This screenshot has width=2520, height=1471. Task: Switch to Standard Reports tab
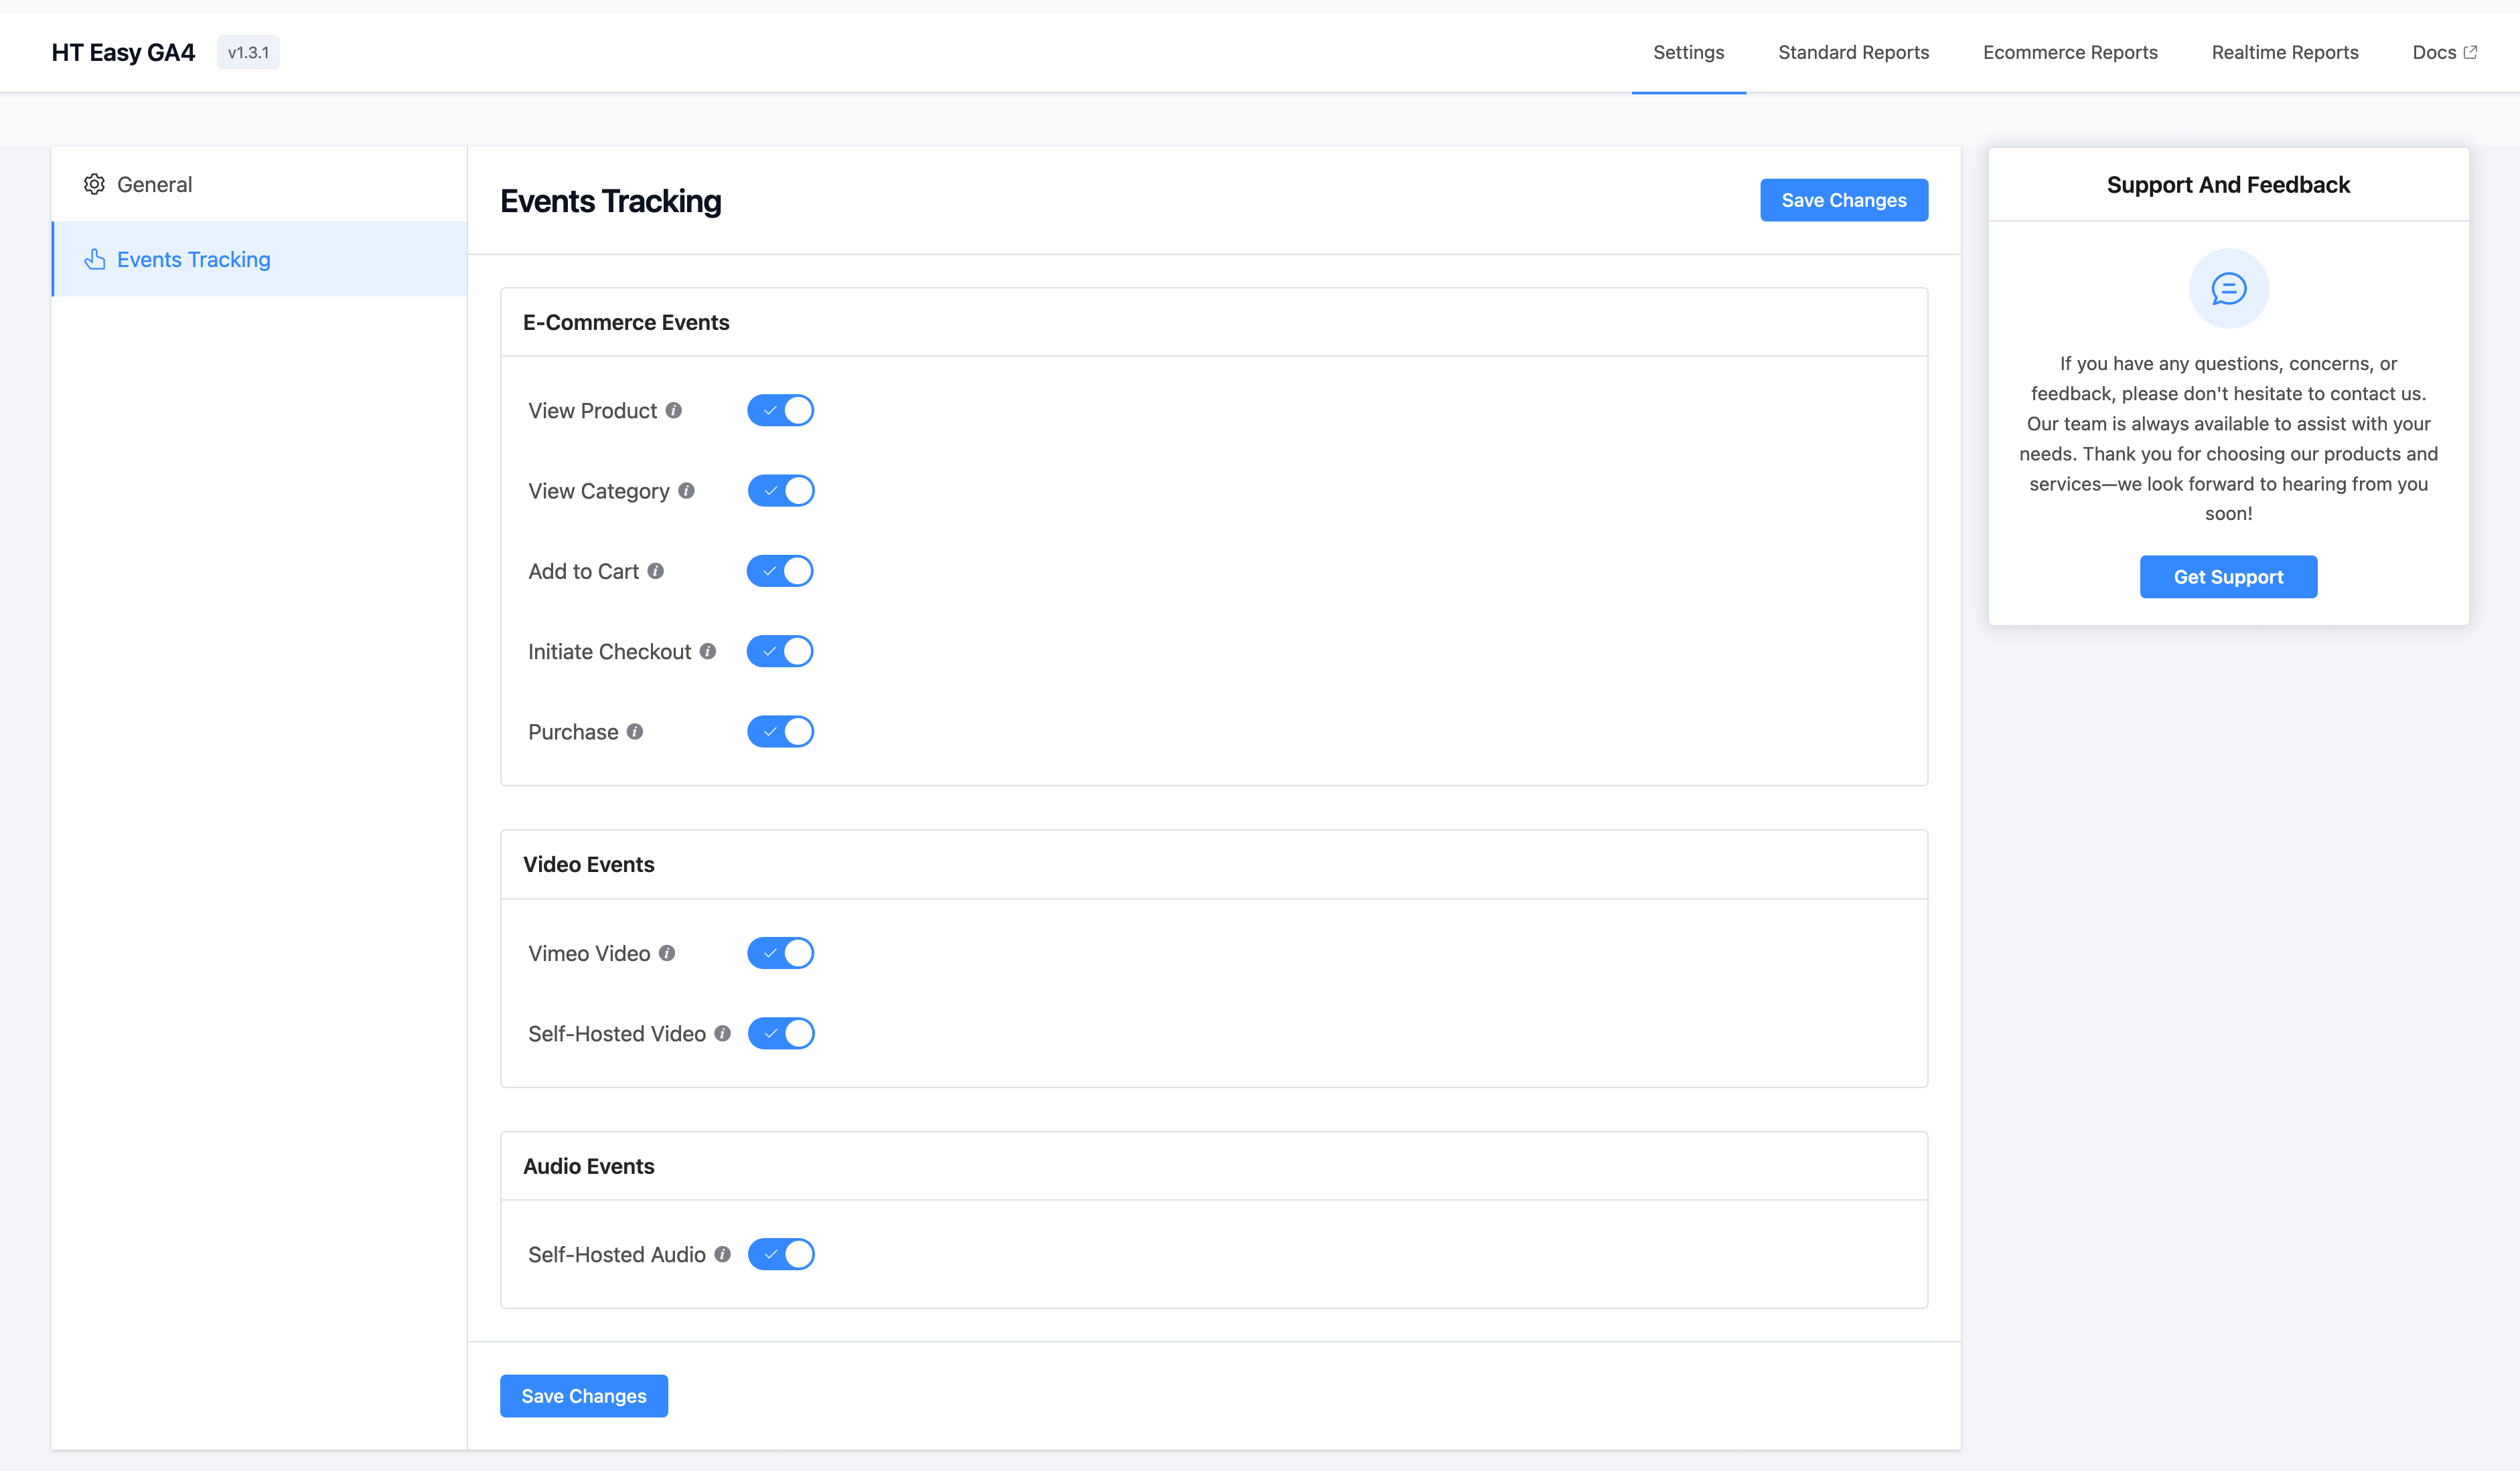coord(1853,52)
